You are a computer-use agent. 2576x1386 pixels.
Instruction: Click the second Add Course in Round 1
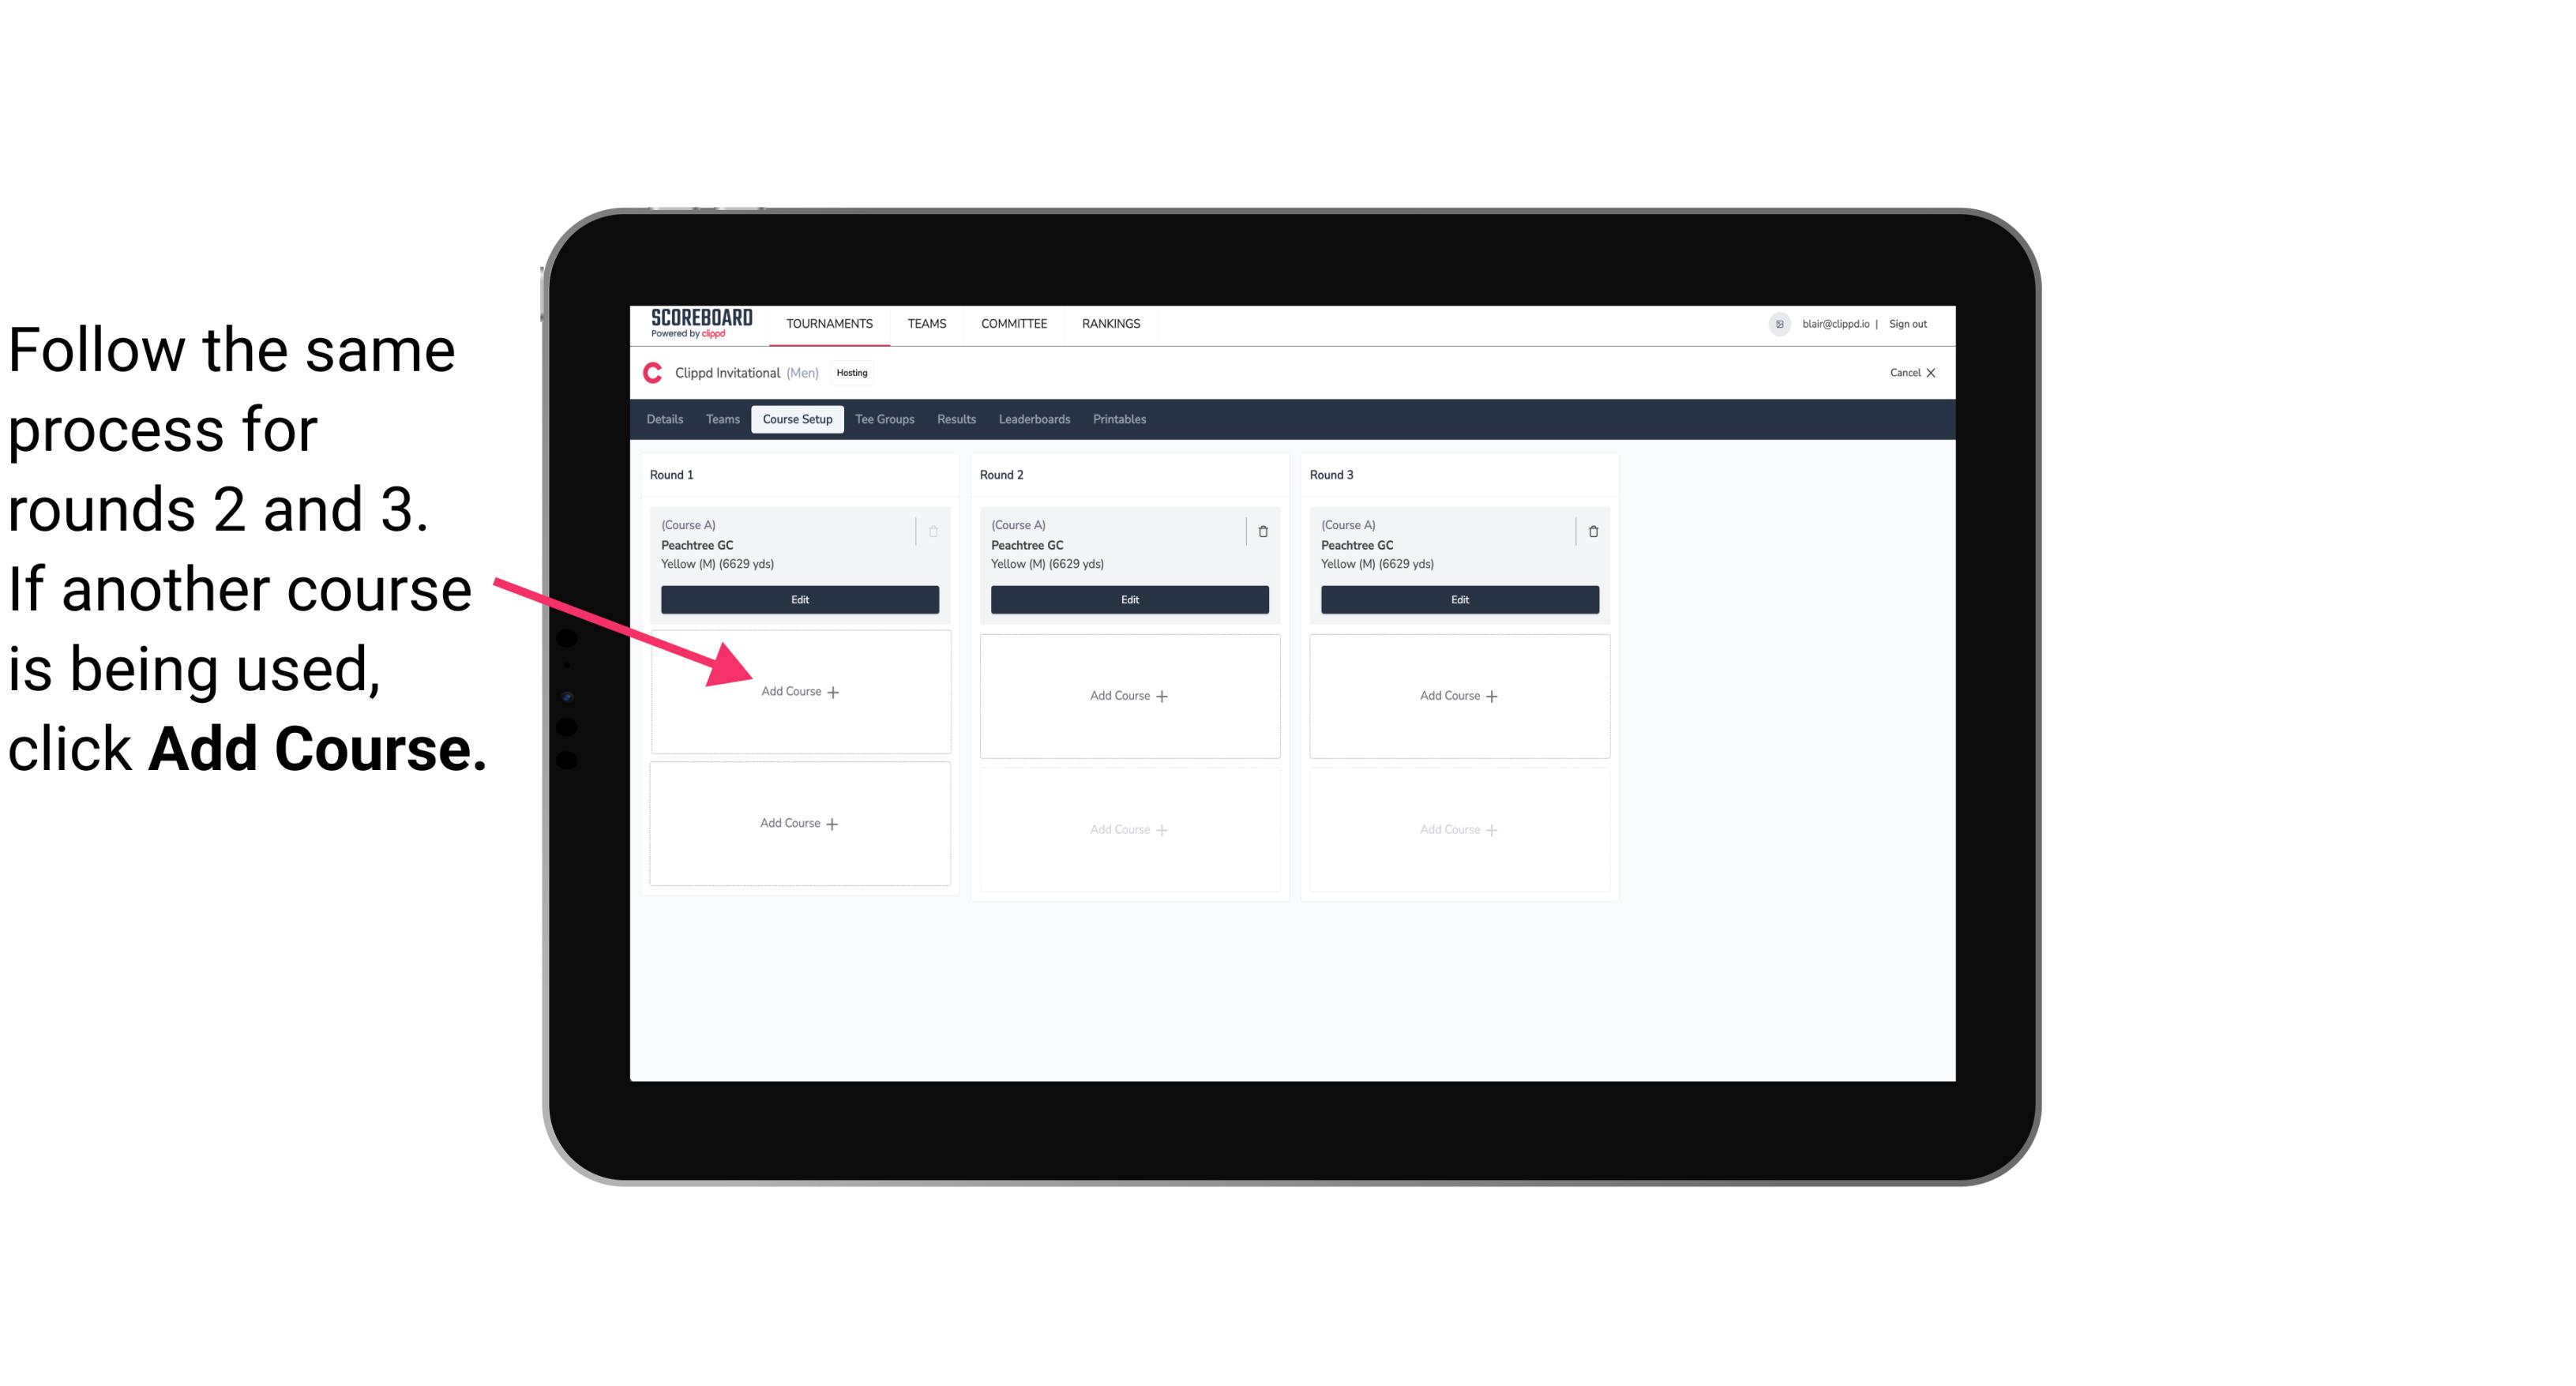click(797, 821)
